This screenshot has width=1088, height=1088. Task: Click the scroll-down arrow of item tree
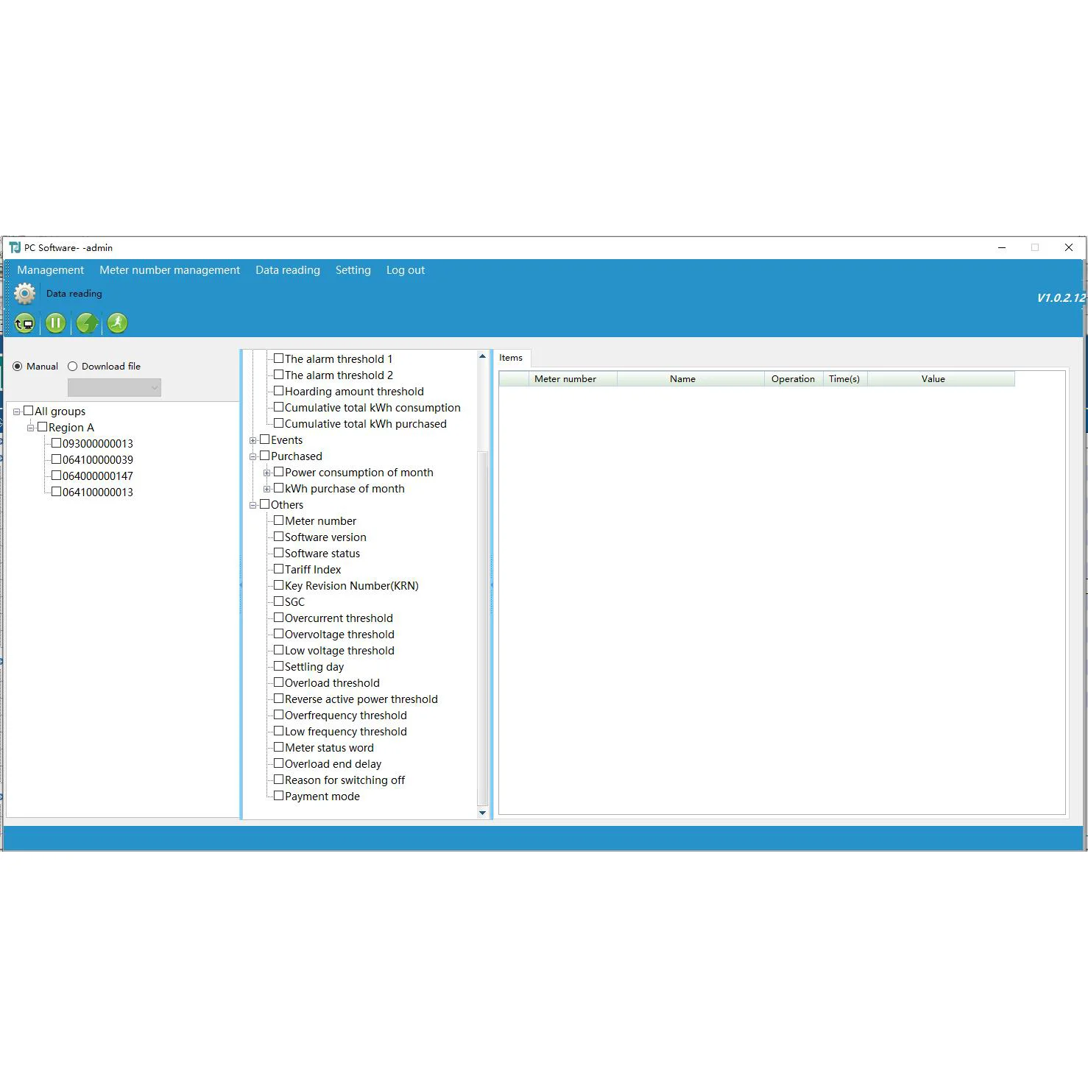pyautogui.click(x=483, y=813)
